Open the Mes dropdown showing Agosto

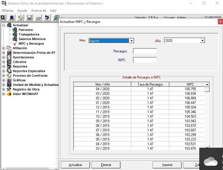point(132,41)
